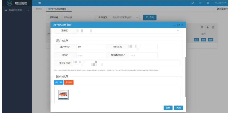The image size is (230, 113).
Task: Click the orange 清空 clear button
Action: (68, 82)
